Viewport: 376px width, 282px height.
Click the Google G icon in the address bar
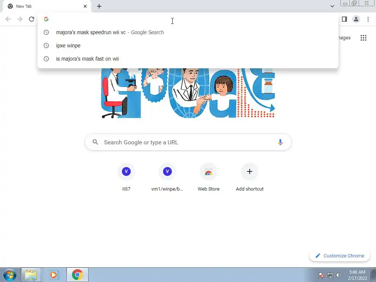[x=46, y=19]
